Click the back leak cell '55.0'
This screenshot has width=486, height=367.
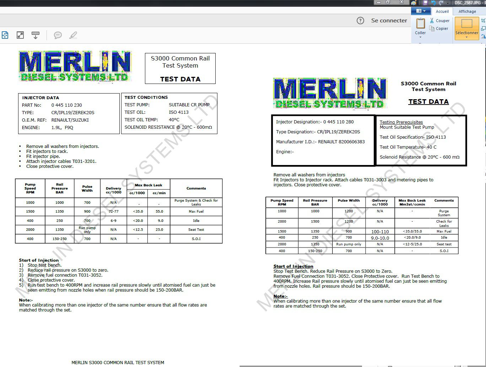click(x=159, y=211)
